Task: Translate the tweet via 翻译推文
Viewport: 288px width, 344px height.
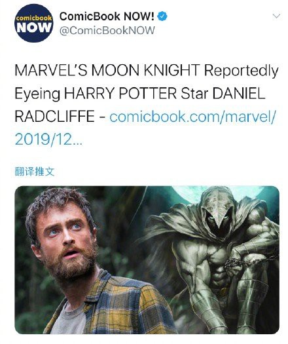Action: [x=35, y=171]
